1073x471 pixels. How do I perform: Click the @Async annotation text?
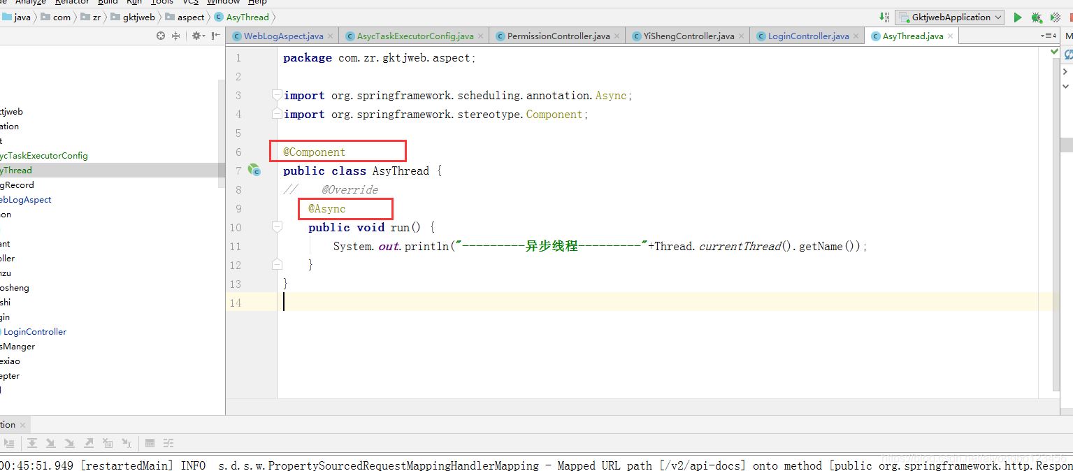327,208
